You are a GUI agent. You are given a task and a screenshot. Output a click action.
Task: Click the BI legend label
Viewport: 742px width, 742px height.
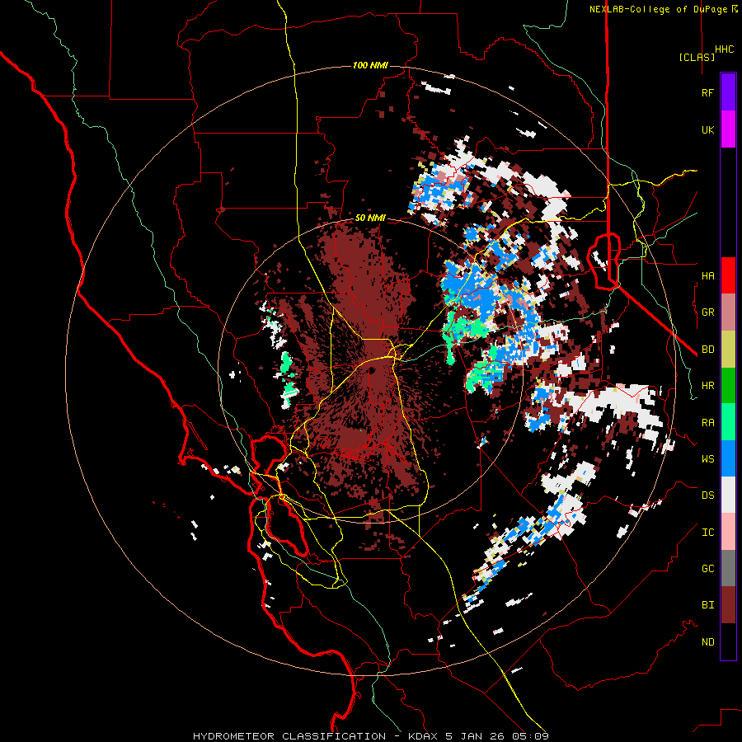(707, 605)
